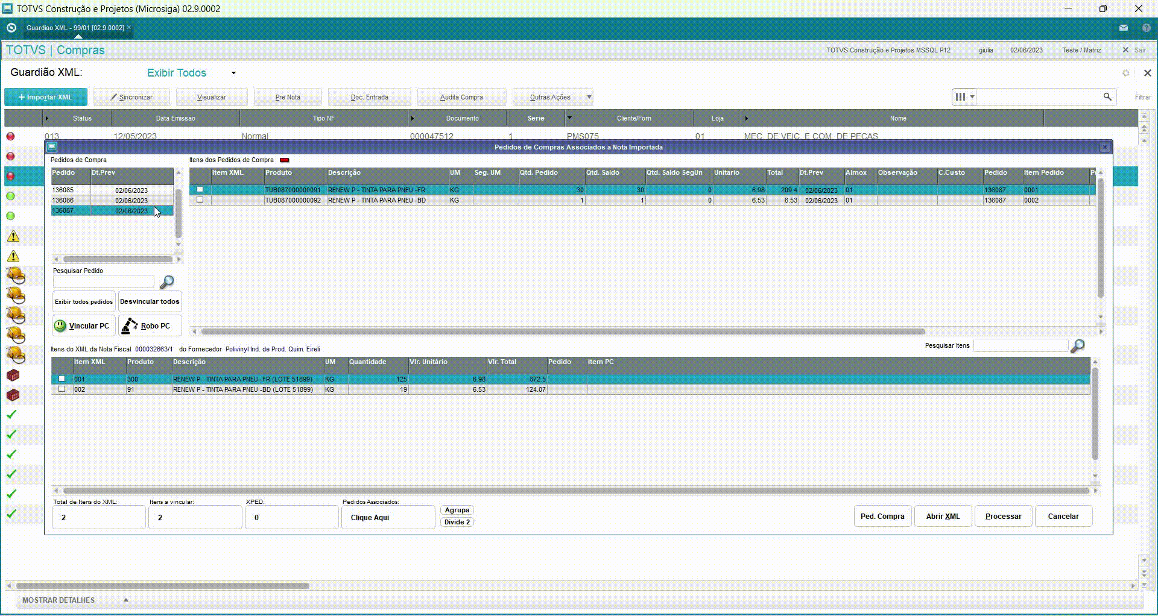Image resolution: width=1158 pixels, height=616 pixels.
Task: Close the Guardião XML panel with X
Action: point(1147,73)
